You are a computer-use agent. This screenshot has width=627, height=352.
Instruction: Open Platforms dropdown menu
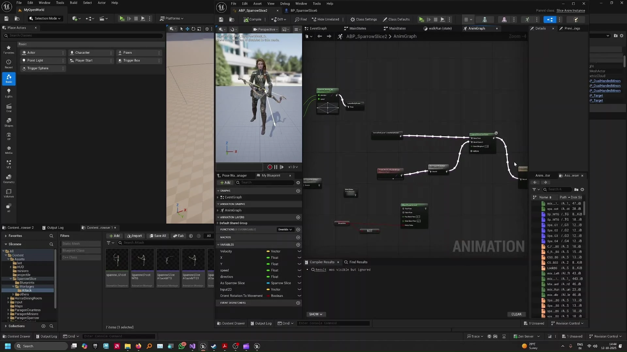point(171,18)
